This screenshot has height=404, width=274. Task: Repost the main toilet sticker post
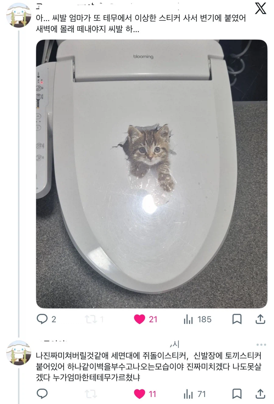90,319
